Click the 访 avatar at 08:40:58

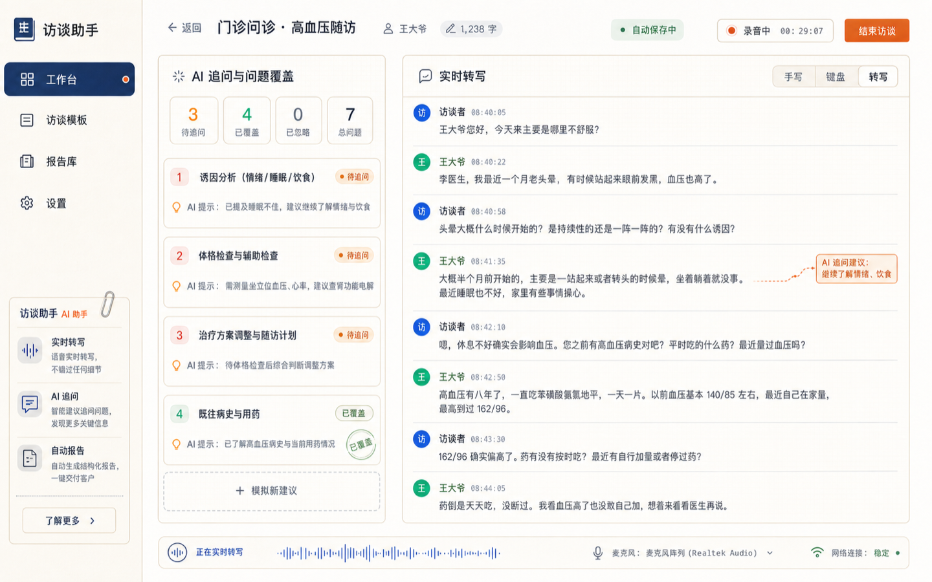pos(422,211)
